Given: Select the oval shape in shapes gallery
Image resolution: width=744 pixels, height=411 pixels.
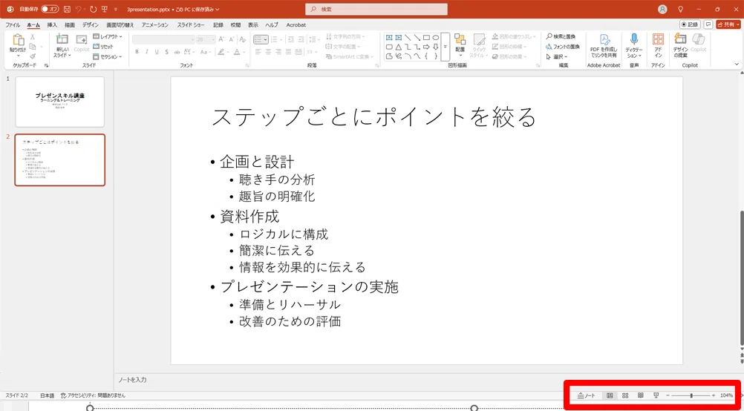Looking at the screenshot, I should click(436, 37).
